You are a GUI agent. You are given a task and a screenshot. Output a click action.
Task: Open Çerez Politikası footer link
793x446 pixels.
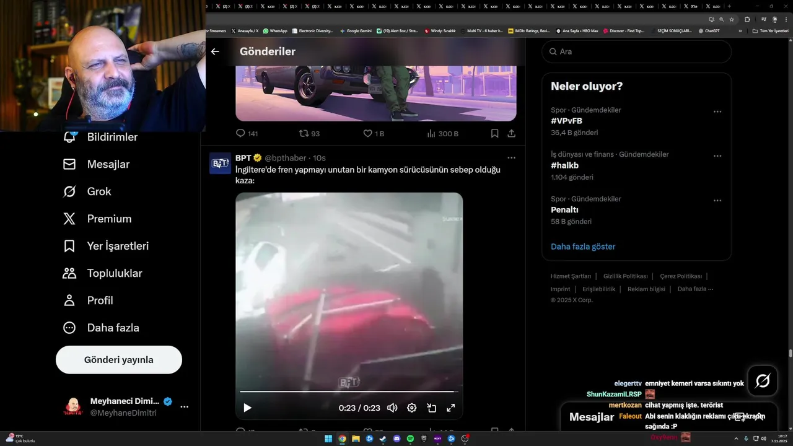click(x=681, y=276)
